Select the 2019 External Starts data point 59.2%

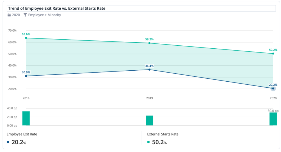(150, 43)
